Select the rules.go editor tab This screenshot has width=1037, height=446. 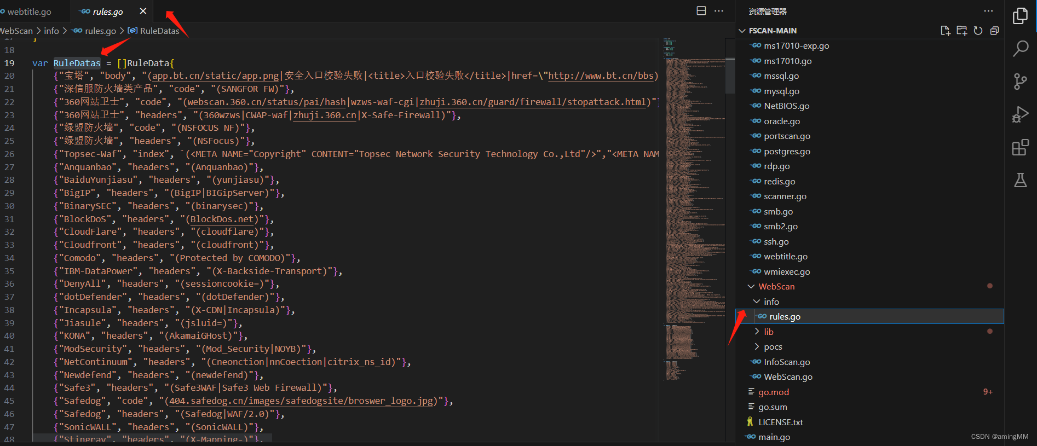107,11
